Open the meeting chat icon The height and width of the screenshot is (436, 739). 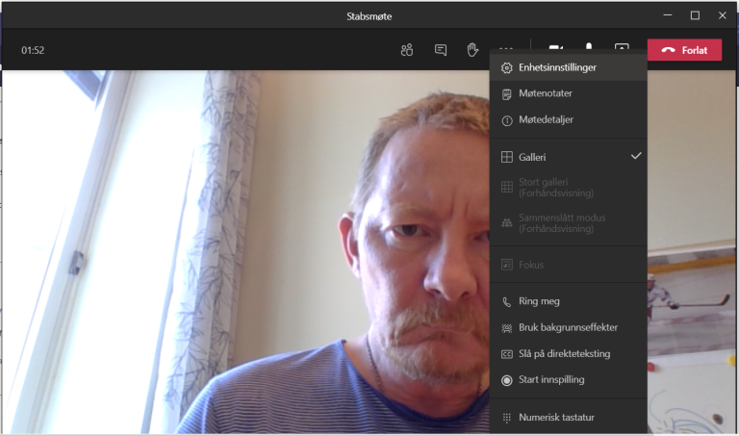[x=440, y=50]
